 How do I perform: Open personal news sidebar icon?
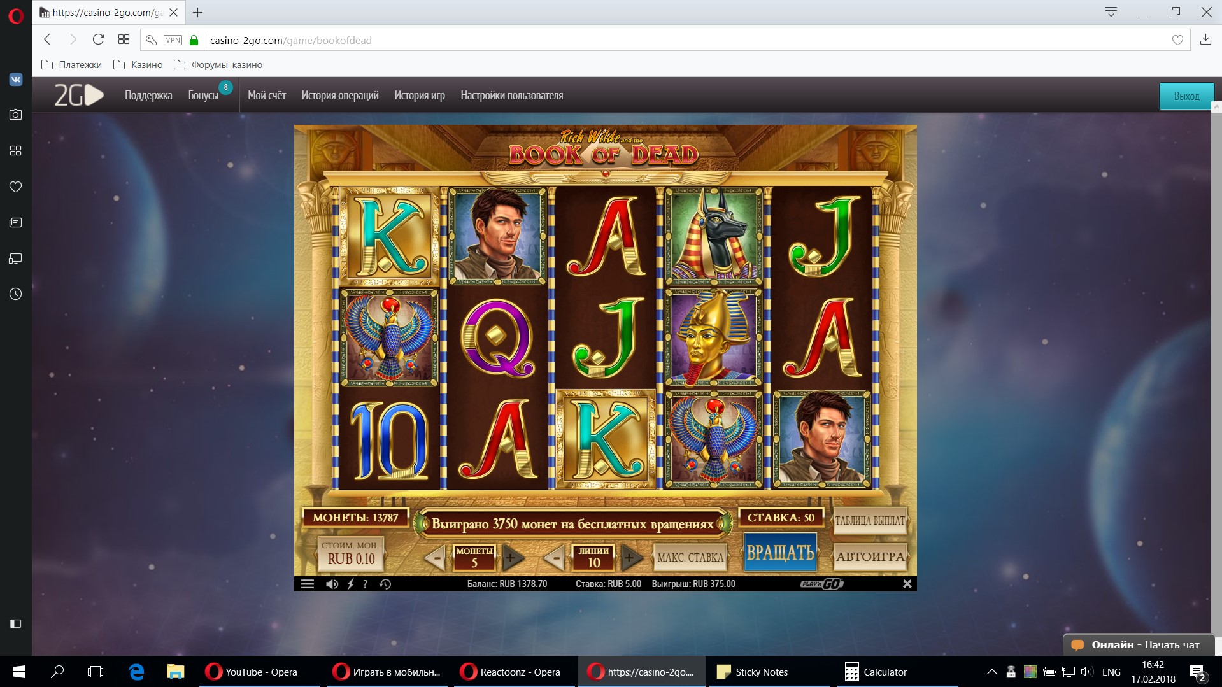[16, 222]
